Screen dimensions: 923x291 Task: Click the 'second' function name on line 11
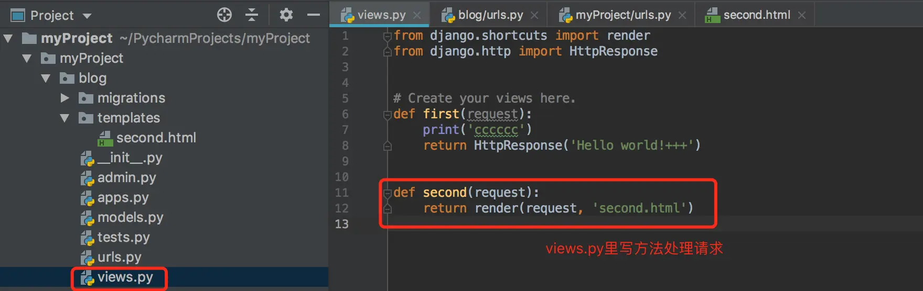point(445,193)
